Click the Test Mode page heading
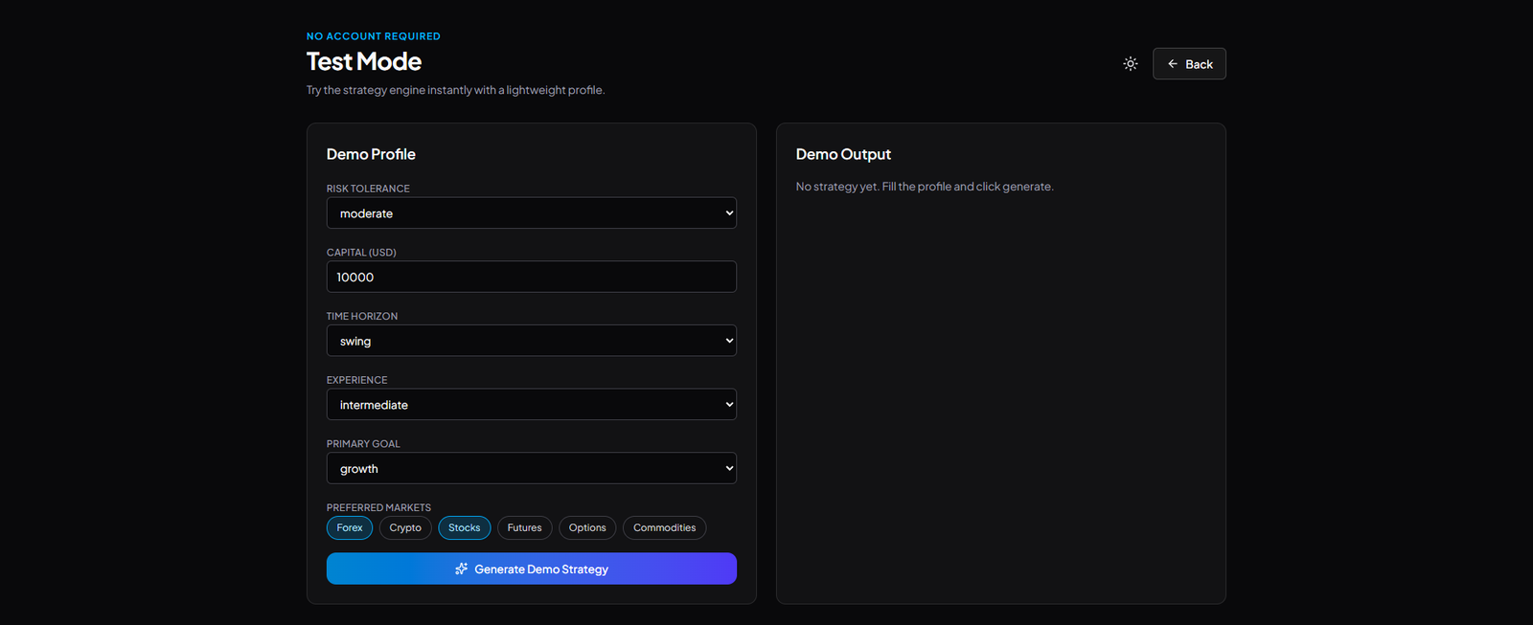This screenshot has width=1533, height=625. [364, 62]
